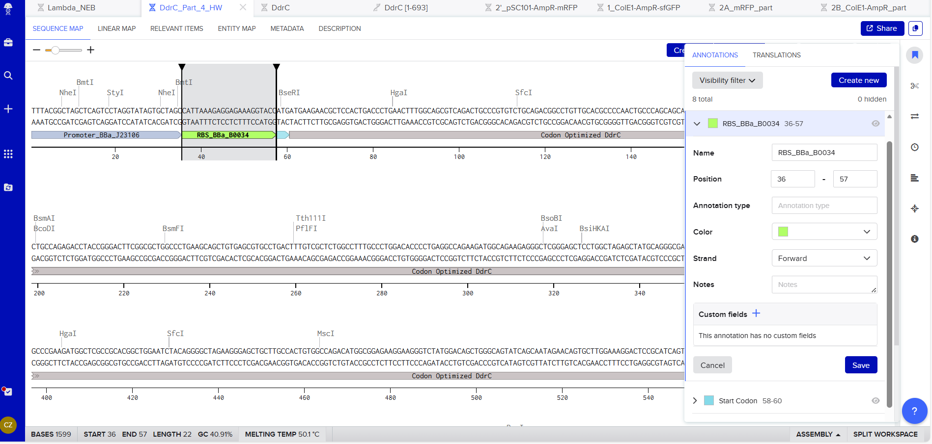Click the blue help question mark button
The image size is (932, 444).
click(x=914, y=411)
